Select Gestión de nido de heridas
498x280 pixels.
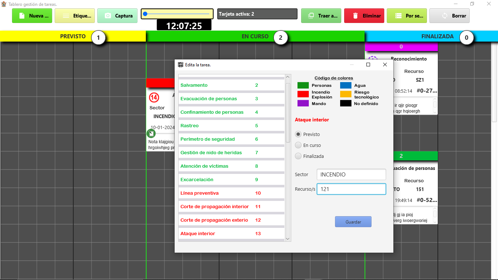pyautogui.click(x=232, y=153)
